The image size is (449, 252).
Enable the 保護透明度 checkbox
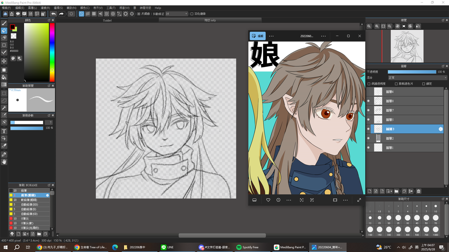[x=369, y=84]
